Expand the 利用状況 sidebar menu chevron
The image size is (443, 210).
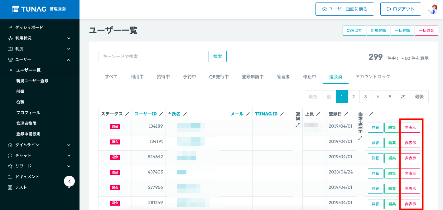[x=69, y=38]
